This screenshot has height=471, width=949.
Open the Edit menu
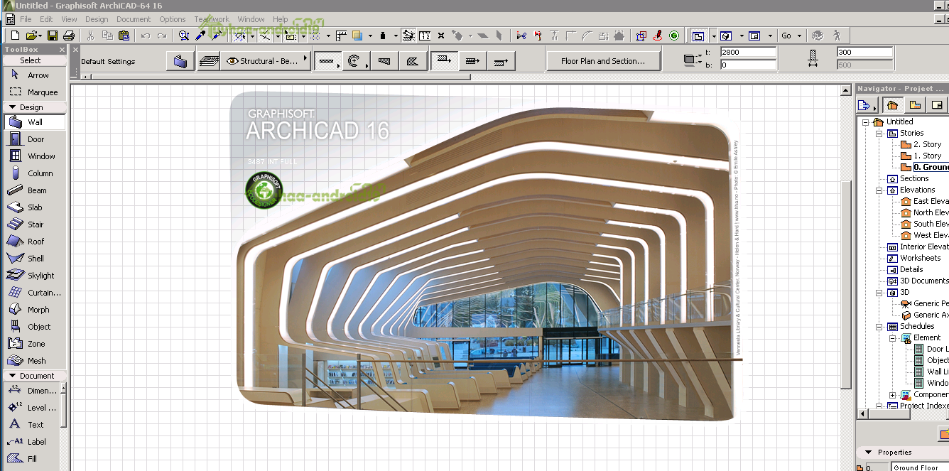(x=46, y=19)
